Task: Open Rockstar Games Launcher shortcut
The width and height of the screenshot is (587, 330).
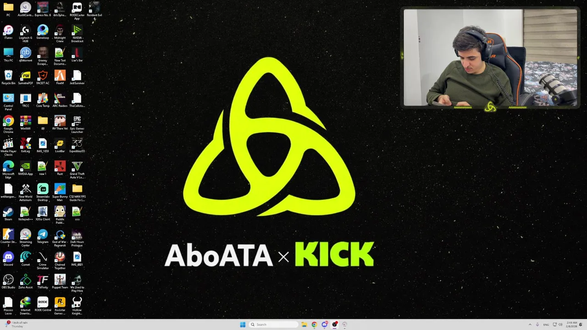Action: 60,306
